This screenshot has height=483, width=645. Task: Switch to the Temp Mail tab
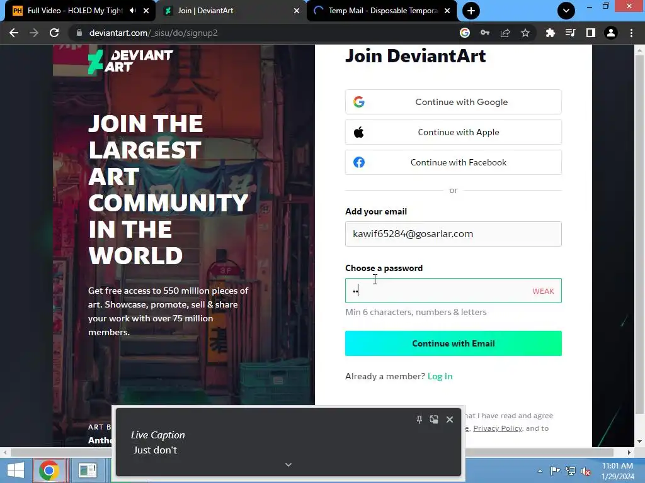coord(382,11)
